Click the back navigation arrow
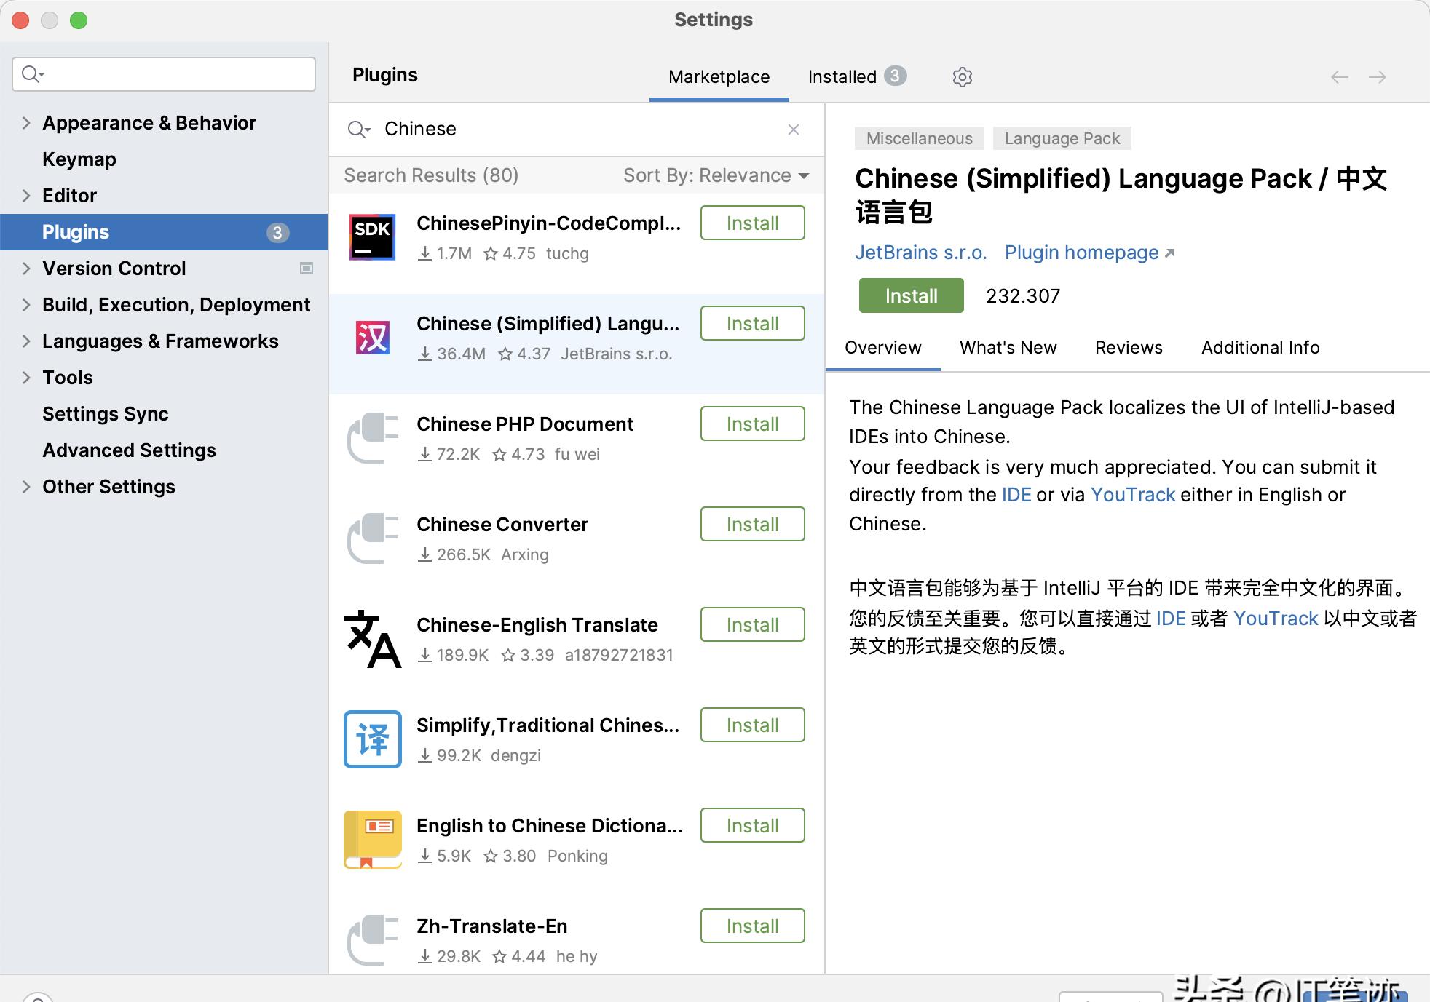1430x1002 pixels. (x=1339, y=77)
